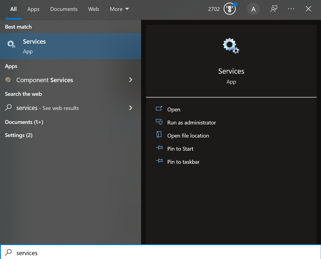Image resolution: width=321 pixels, height=259 pixels.
Task: Expand the Settings (2) results group
Action: click(x=19, y=135)
